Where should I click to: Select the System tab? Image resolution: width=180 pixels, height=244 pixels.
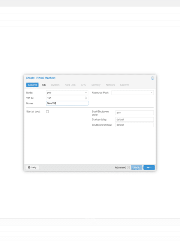pyautogui.click(x=55, y=85)
